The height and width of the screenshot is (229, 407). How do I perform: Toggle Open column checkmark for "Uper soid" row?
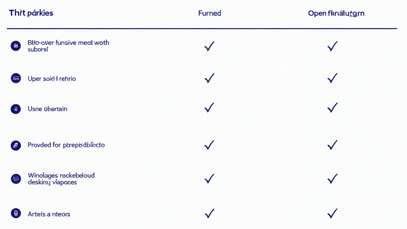click(332, 78)
